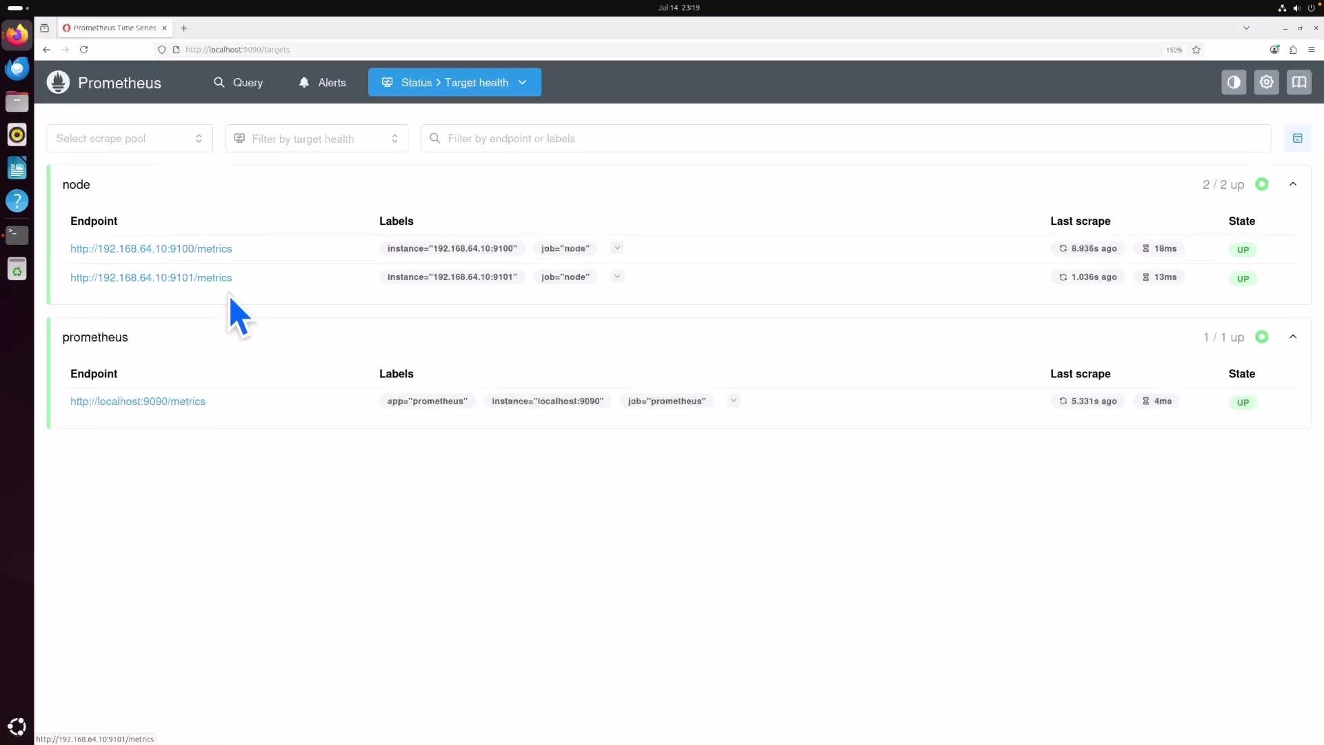Screen dimensions: 1324x745
Task: Expand labels for the 9100 node target
Action: (x=617, y=248)
